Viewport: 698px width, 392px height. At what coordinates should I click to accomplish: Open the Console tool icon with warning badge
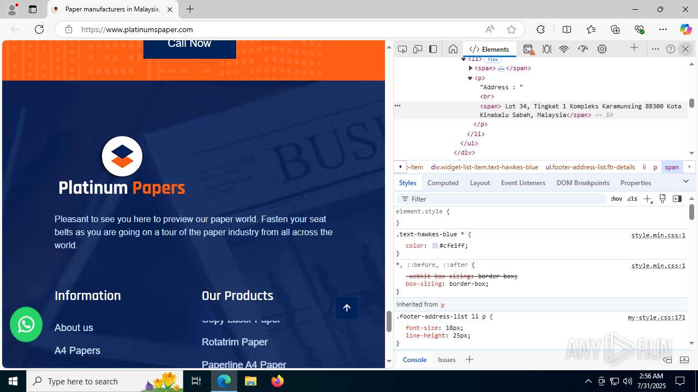tap(528, 49)
